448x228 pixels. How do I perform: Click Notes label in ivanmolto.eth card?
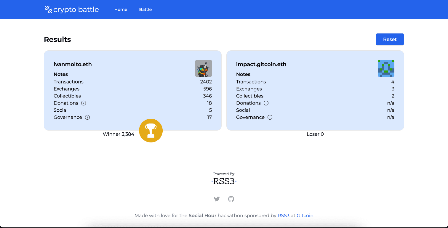(x=61, y=74)
